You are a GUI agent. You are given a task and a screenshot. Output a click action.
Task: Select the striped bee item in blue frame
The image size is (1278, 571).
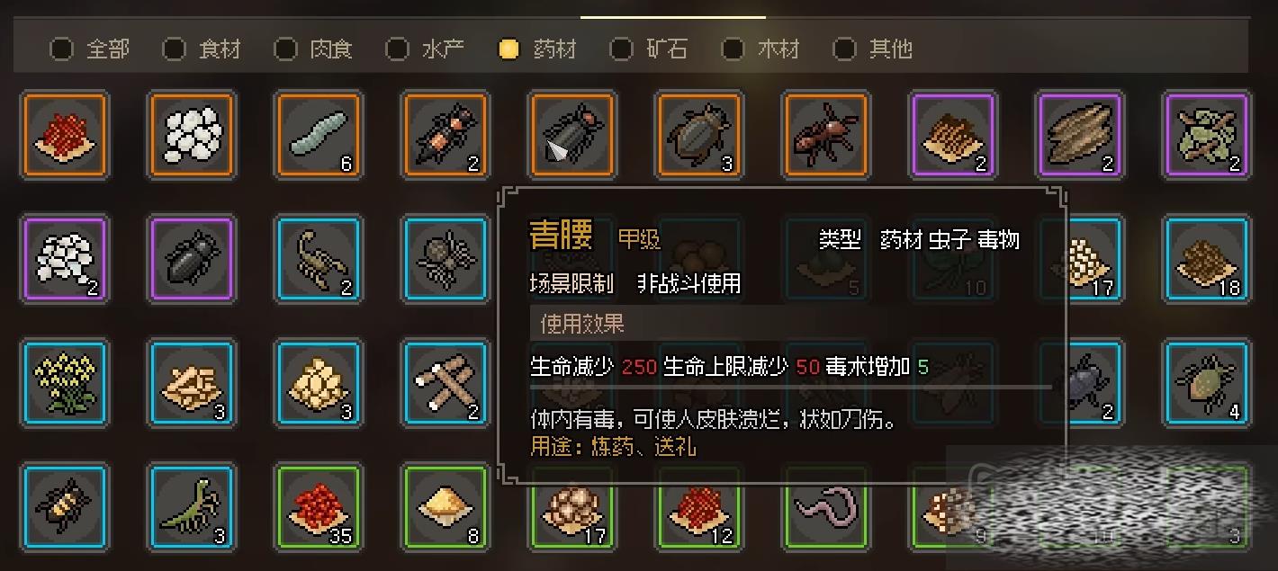pos(64,507)
